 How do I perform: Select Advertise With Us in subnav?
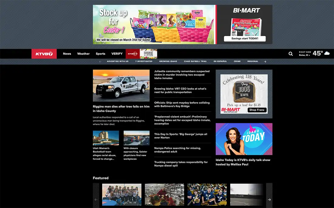(118, 62)
